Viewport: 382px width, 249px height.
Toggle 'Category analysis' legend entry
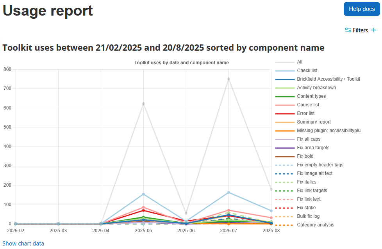coord(305,225)
